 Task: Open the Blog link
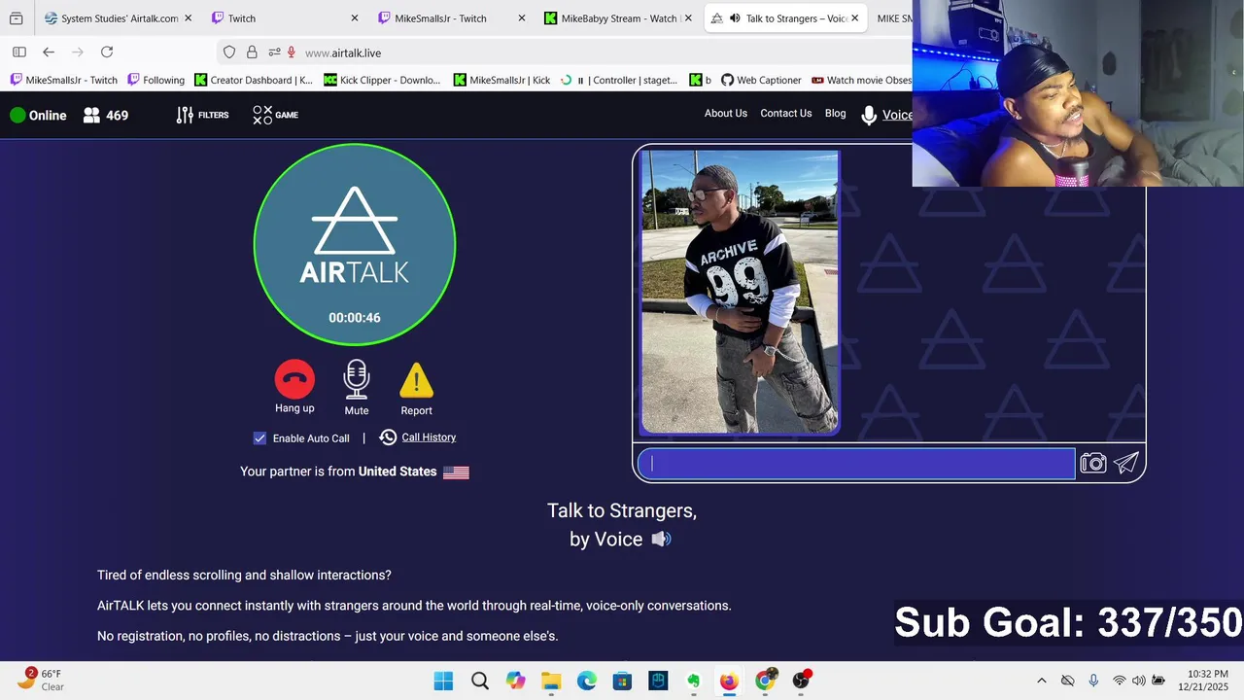pyautogui.click(x=836, y=114)
